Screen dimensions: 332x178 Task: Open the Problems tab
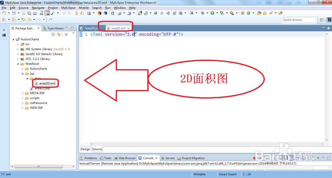(89, 158)
